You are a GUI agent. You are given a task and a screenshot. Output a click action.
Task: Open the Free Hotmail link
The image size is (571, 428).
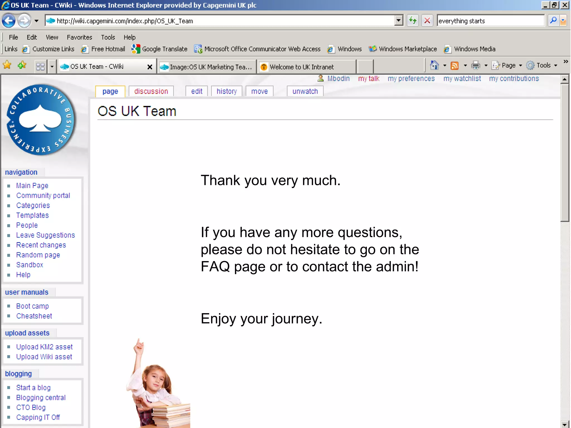(x=103, y=49)
